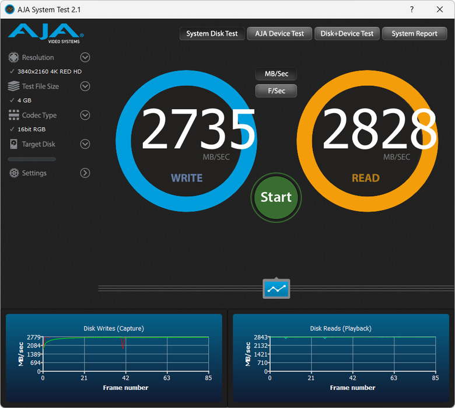Image resolution: width=455 pixels, height=408 pixels.
Task: Click the 2735 write speed value
Action: pos(198,128)
